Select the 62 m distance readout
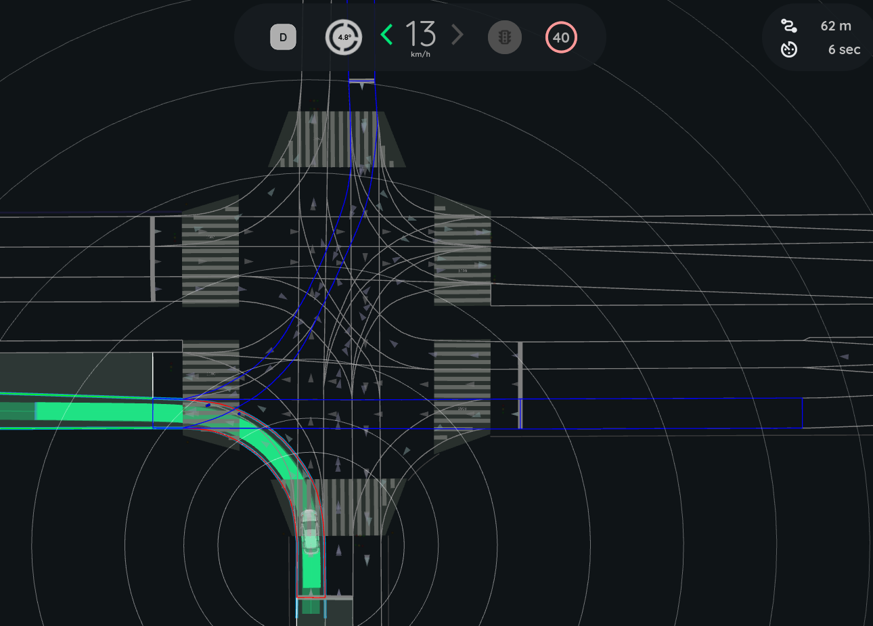 click(836, 26)
